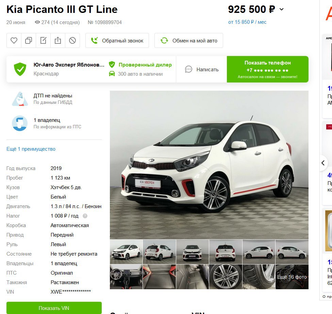332x314 pixels.
Task: Click the compare copy icon
Action: [x=29, y=40]
